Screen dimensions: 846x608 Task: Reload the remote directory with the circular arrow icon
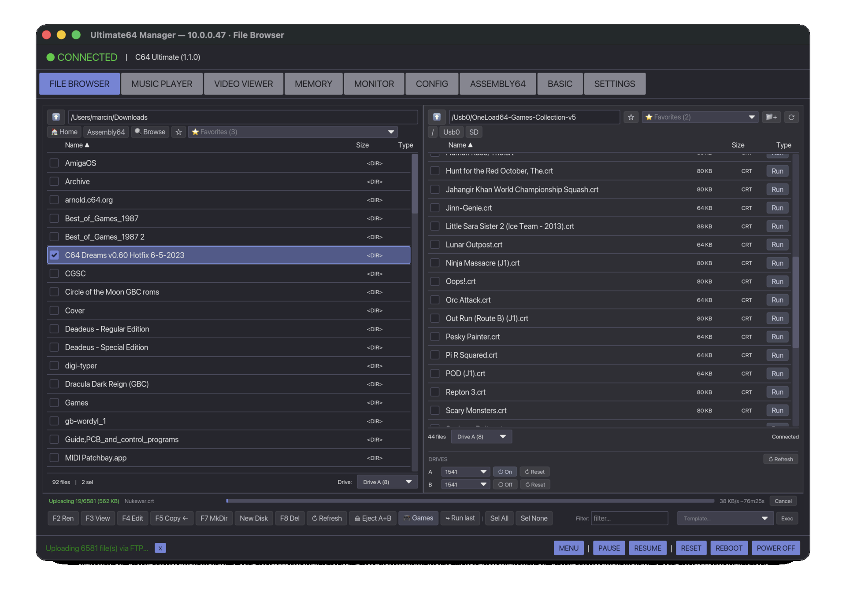[791, 117]
